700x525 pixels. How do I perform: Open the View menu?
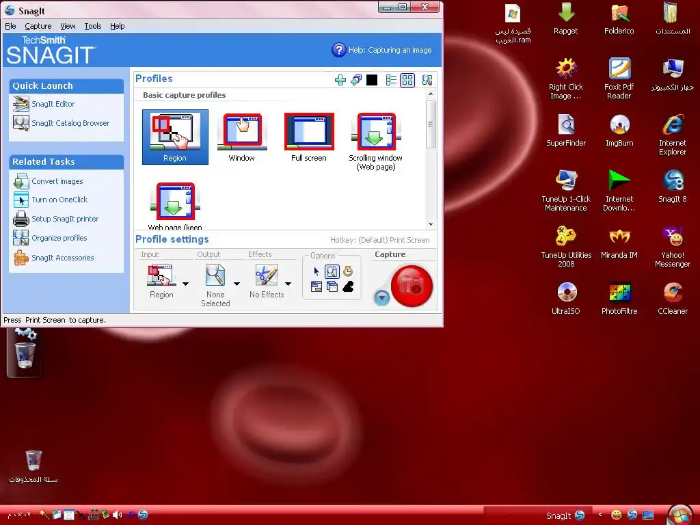point(68,26)
